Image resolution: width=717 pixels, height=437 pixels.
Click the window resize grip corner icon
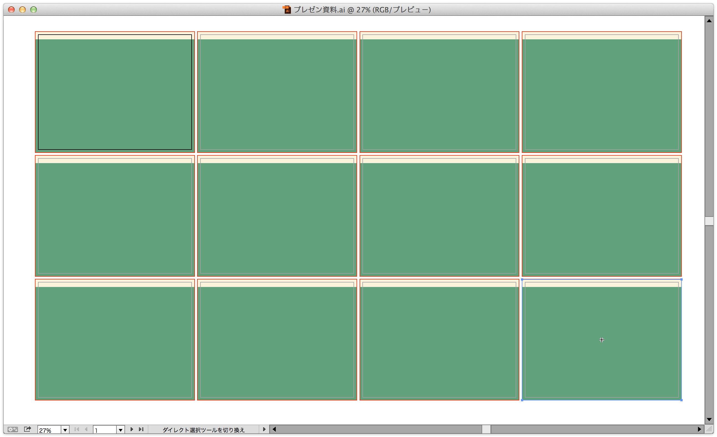pyautogui.click(x=710, y=430)
